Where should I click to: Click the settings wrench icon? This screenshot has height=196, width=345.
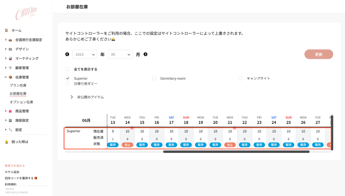click(10, 130)
